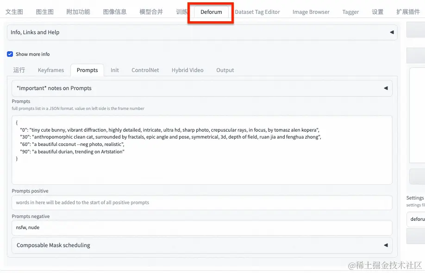Open the 设置 settings tab
This screenshot has height=273, width=425.
[378, 12]
